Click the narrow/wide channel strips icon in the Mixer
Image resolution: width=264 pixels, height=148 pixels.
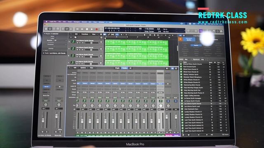click(172, 69)
